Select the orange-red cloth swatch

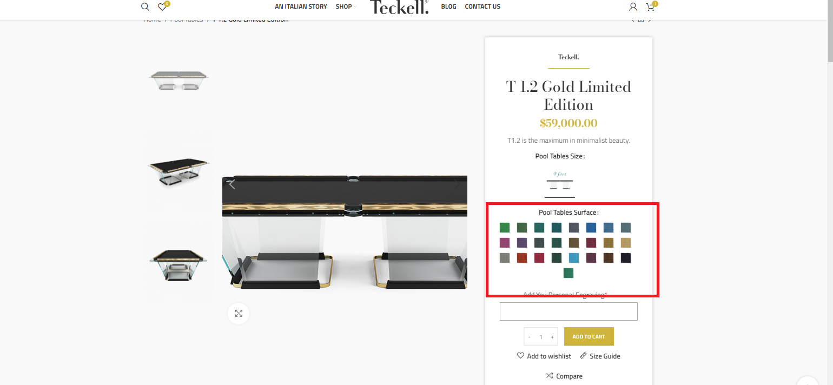(x=522, y=258)
